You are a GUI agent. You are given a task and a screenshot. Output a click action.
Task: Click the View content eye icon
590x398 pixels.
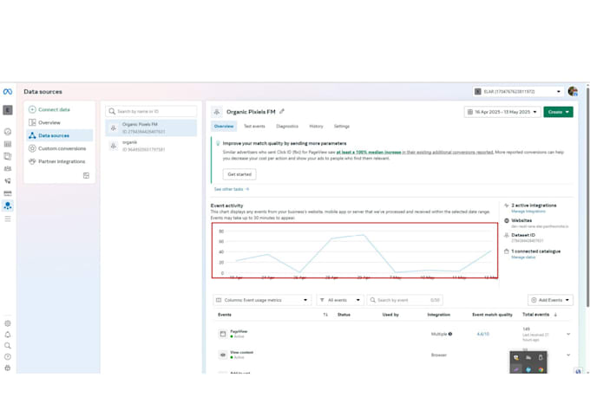tap(223, 355)
